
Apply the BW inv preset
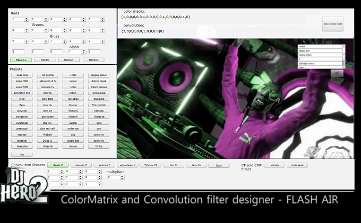48,123
